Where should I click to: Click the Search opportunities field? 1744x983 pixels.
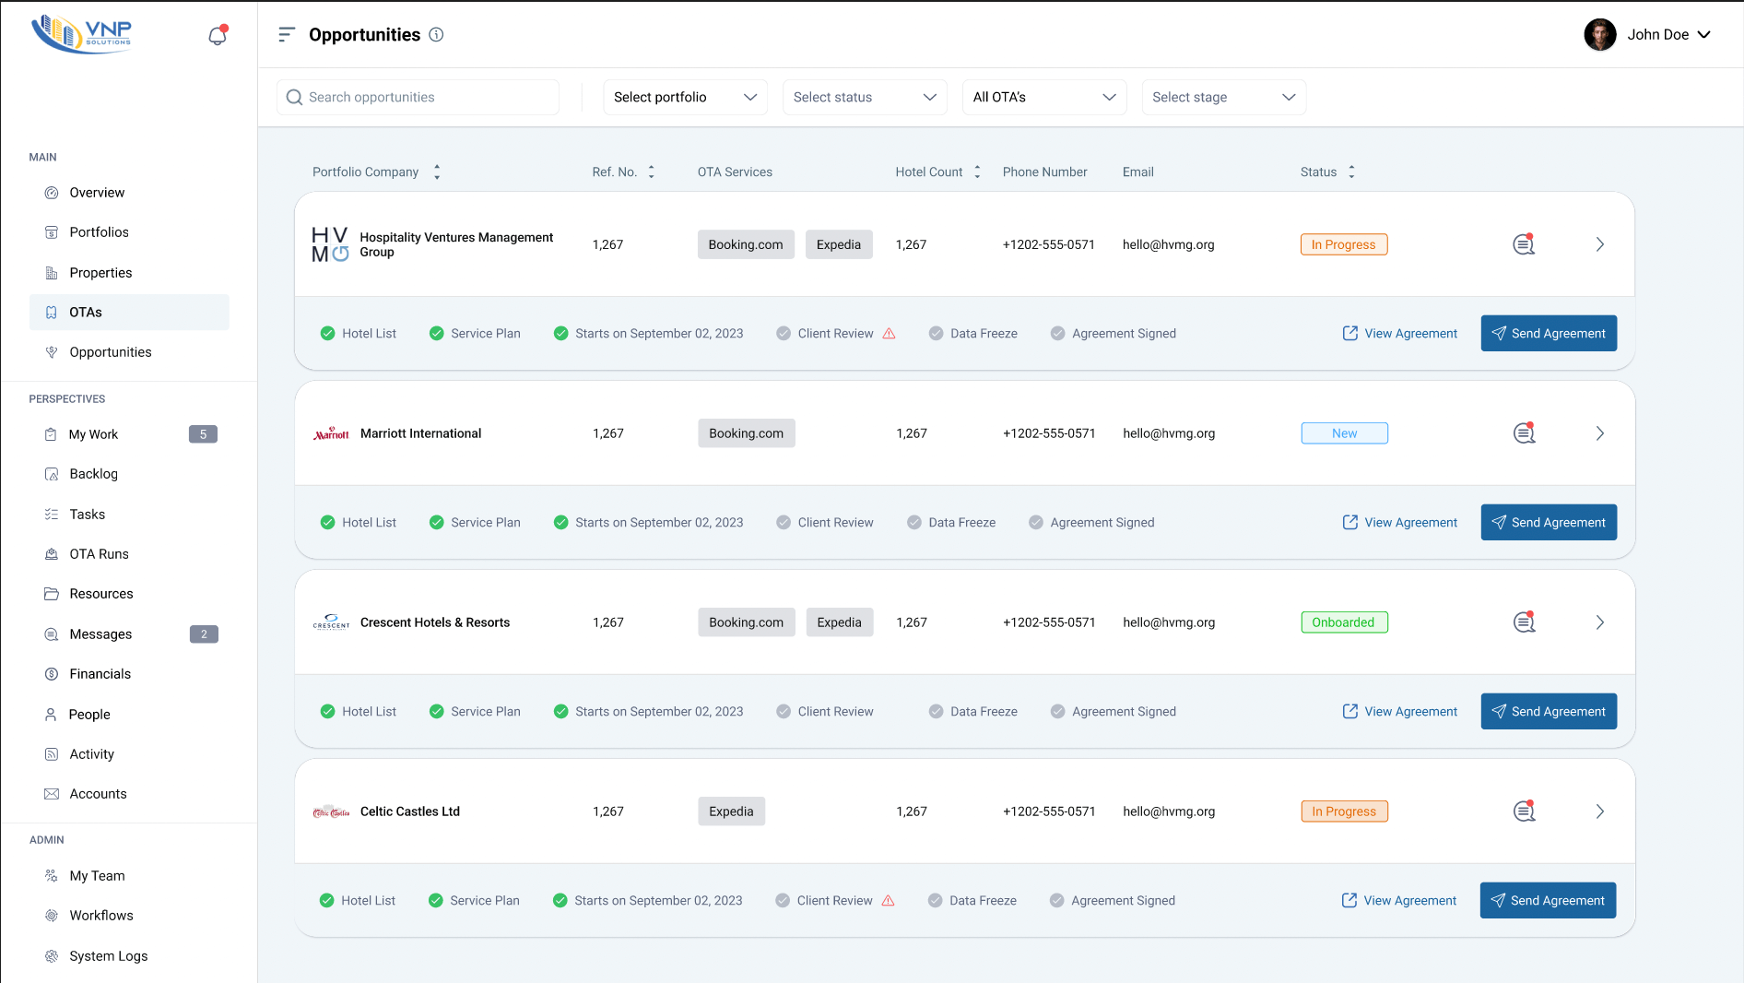418,98
